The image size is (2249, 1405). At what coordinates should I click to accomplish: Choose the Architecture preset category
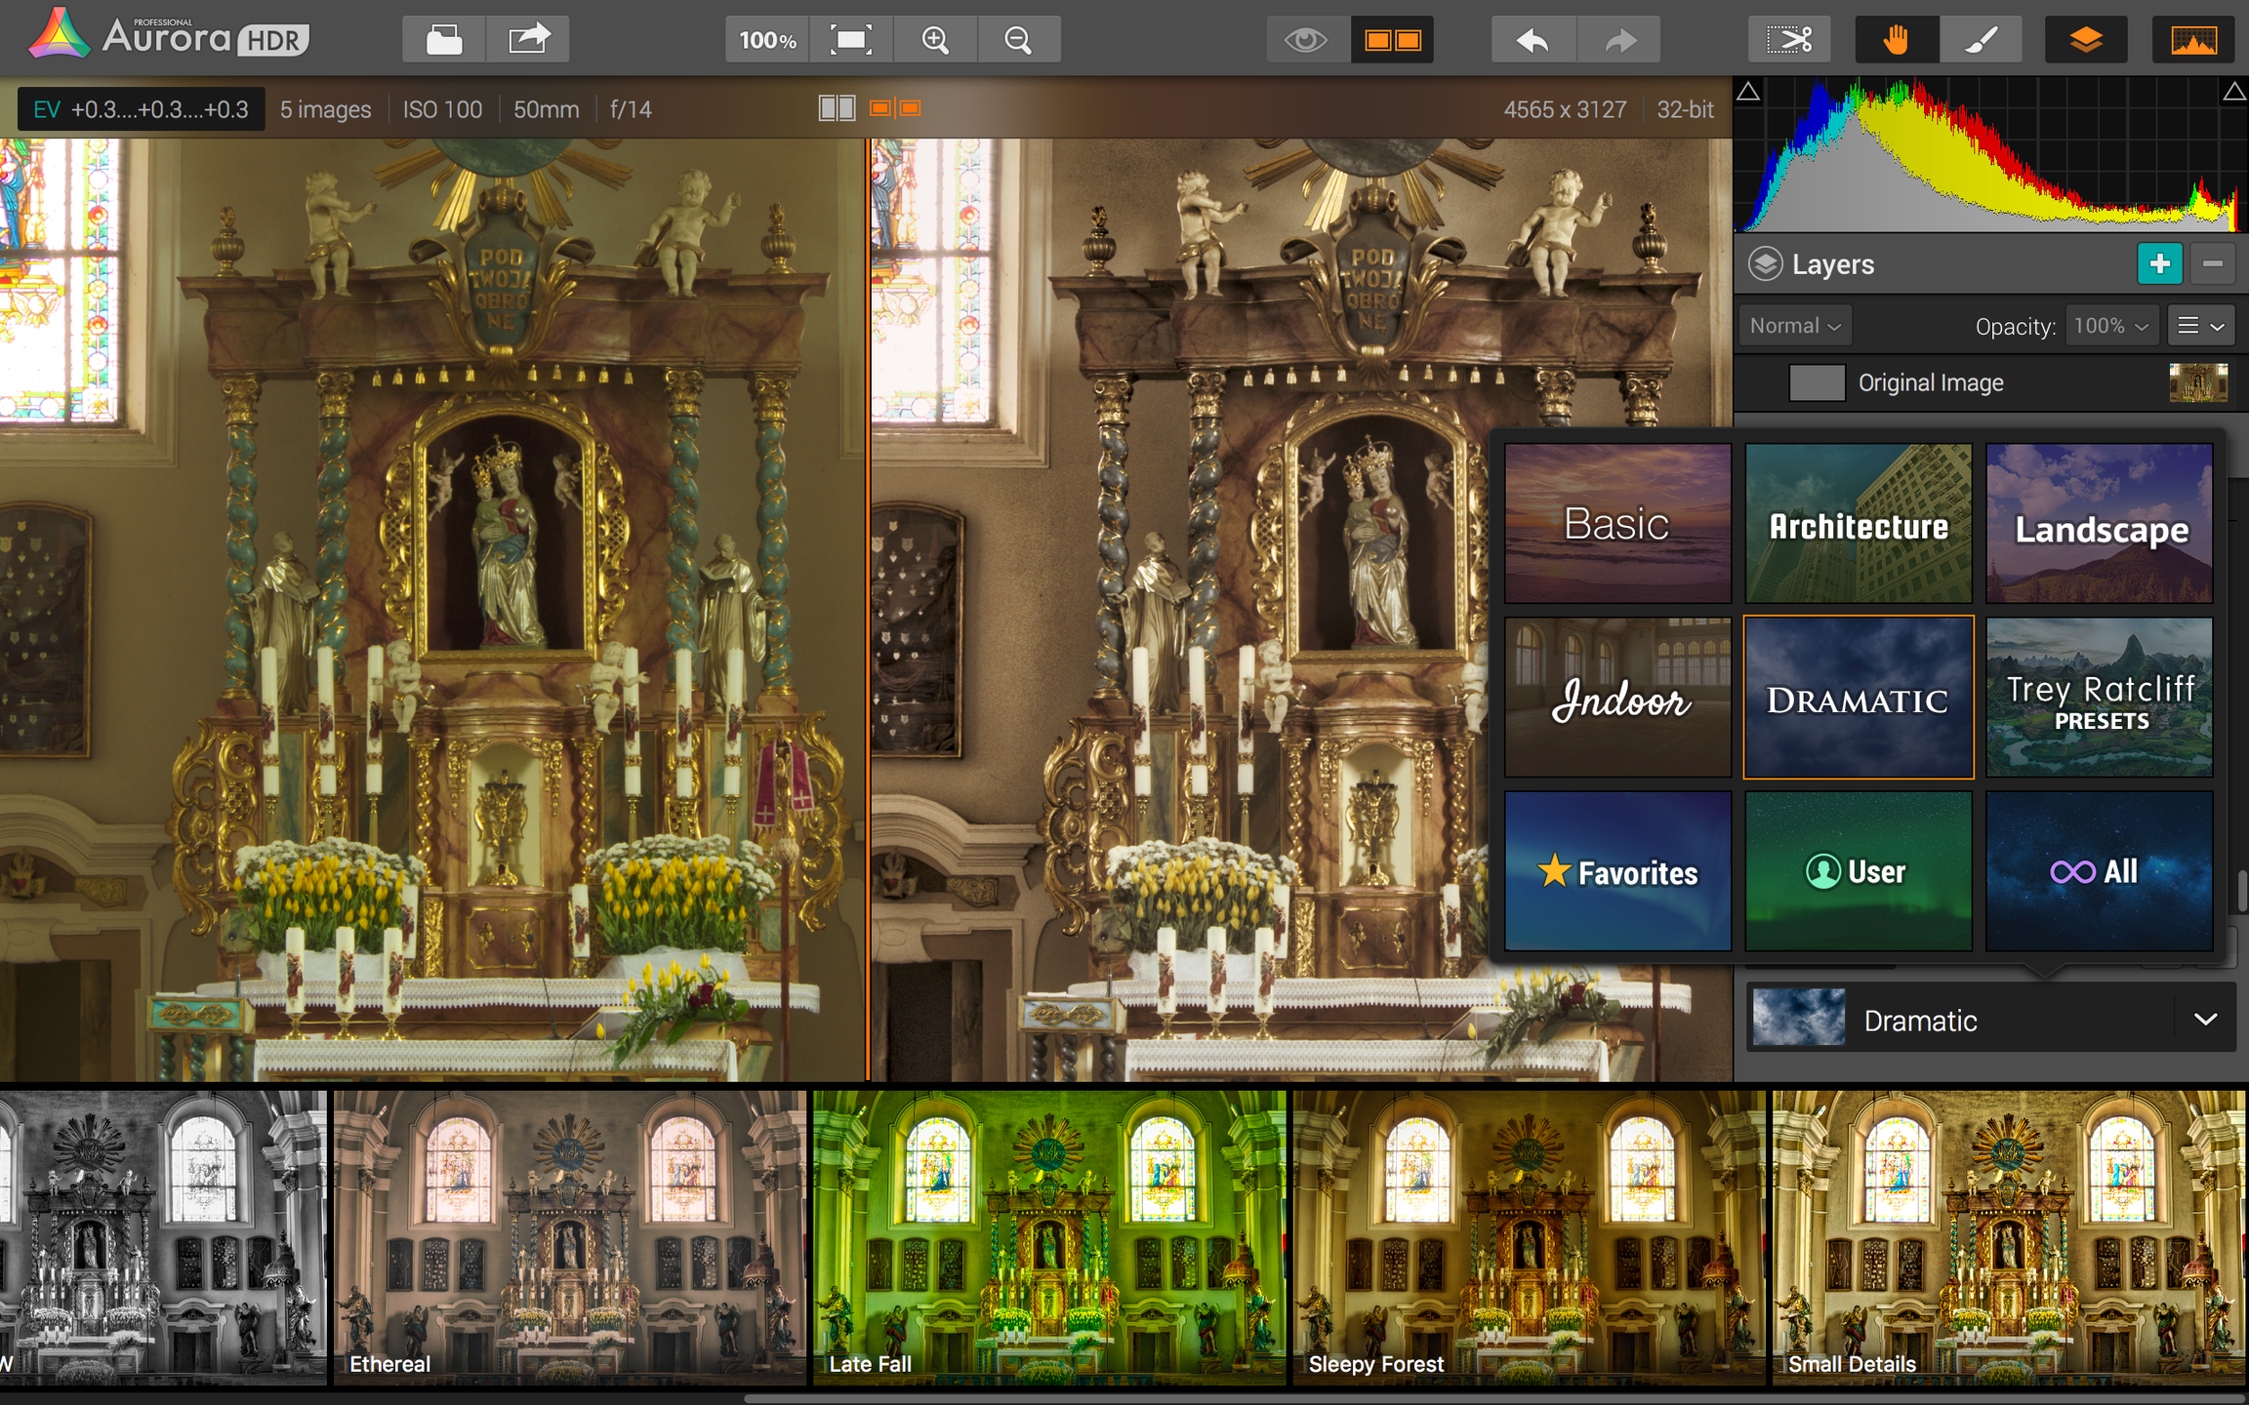point(1859,524)
